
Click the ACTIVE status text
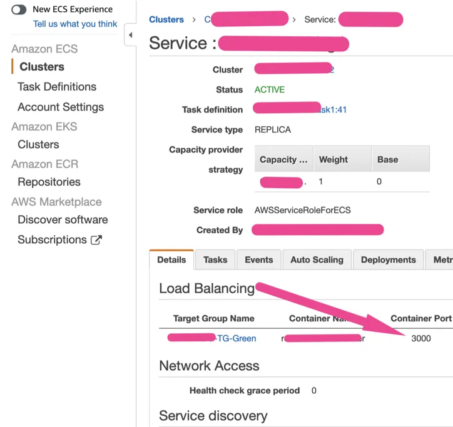270,89
